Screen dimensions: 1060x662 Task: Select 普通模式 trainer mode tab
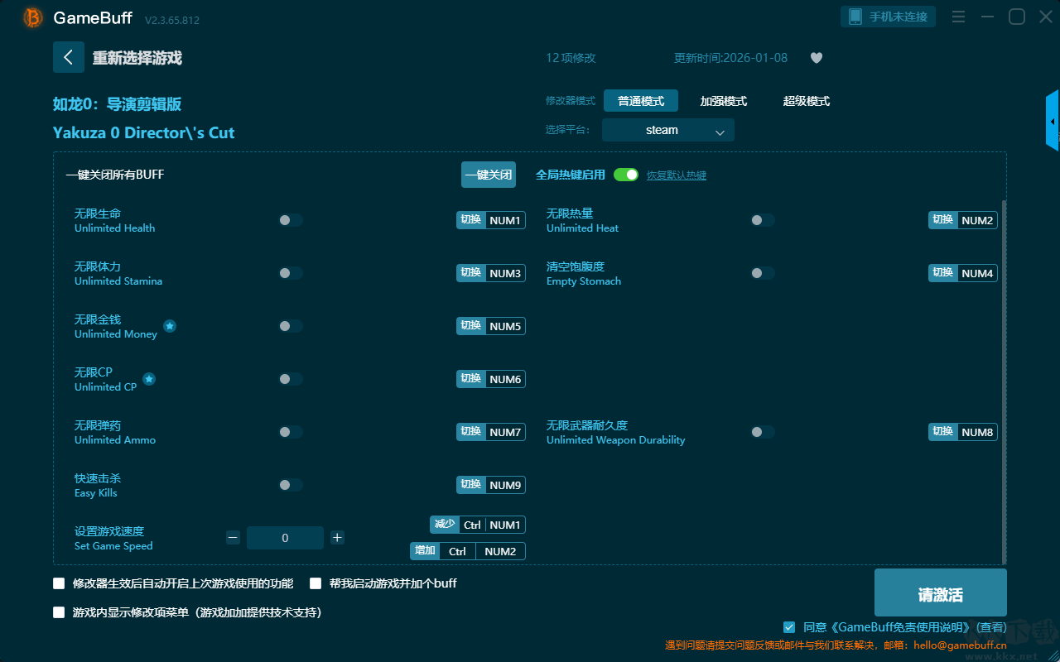point(641,101)
